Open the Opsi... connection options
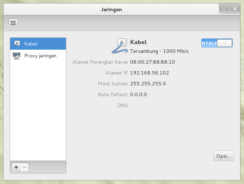The width and height of the screenshot is (244, 184). click(223, 156)
